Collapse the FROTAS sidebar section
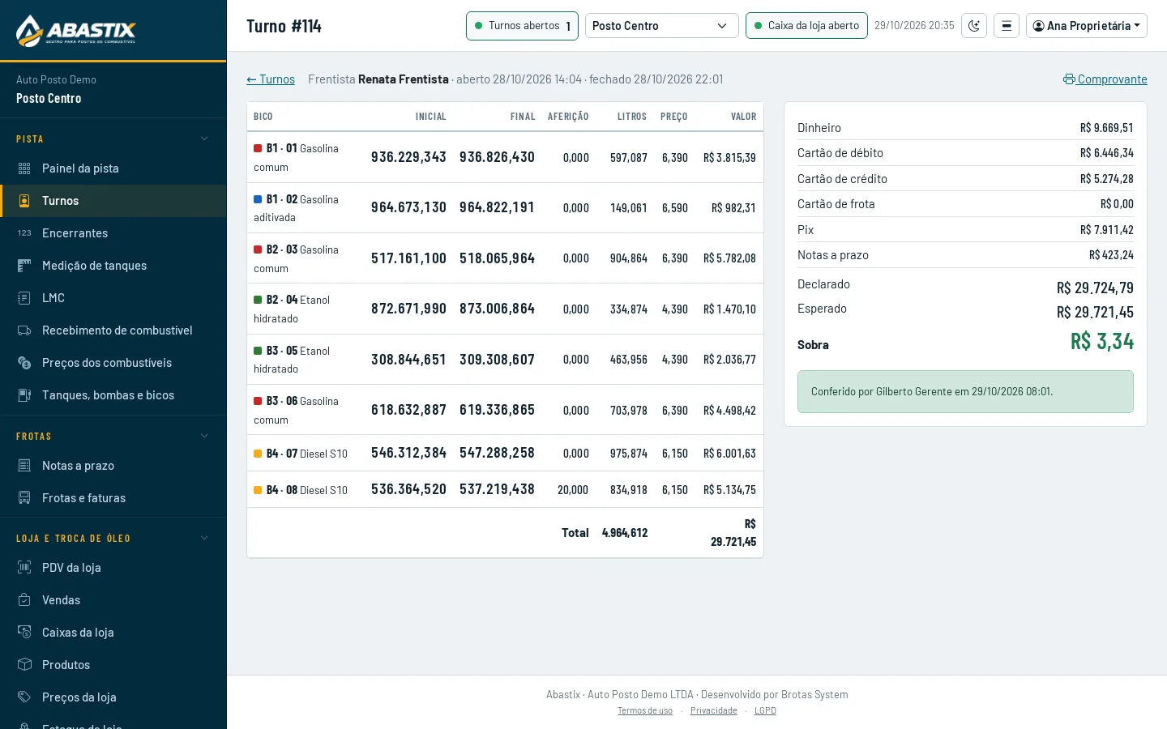Image resolution: width=1167 pixels, height=729 pixels. click(x=113, y=437)
